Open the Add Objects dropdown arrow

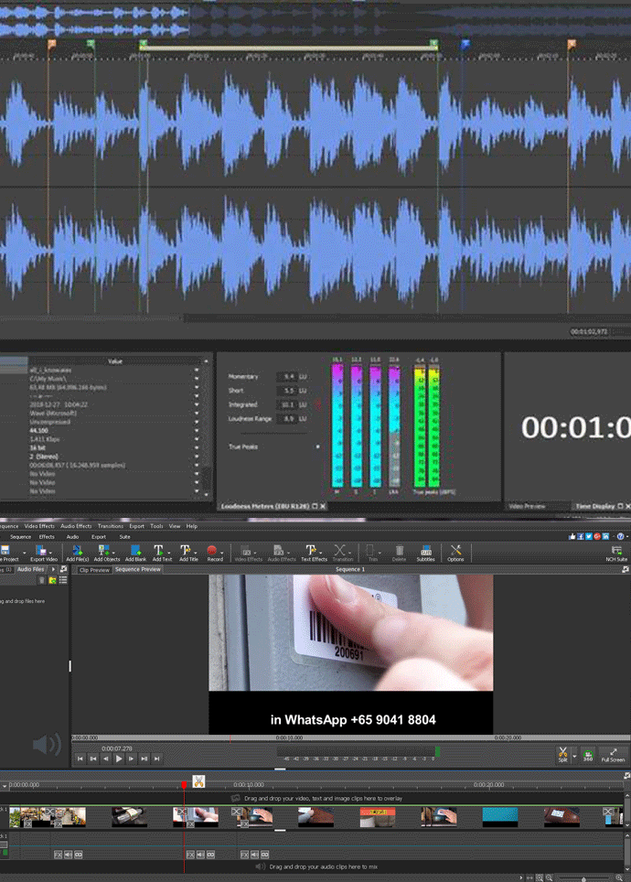(x=113, y=553)
